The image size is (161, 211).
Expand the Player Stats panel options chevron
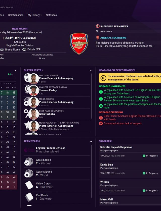point(91,70)
